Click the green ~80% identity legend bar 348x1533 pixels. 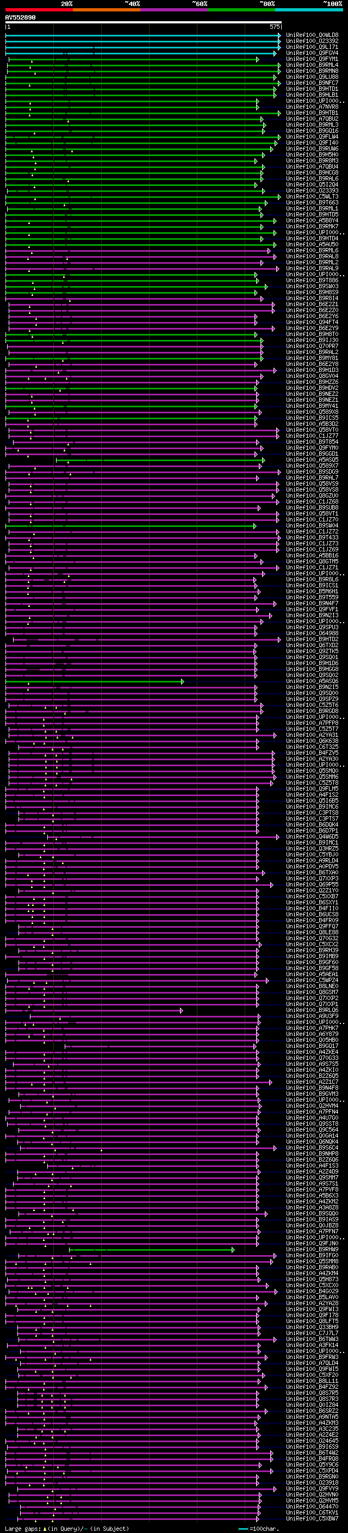(x=241, y=10)
